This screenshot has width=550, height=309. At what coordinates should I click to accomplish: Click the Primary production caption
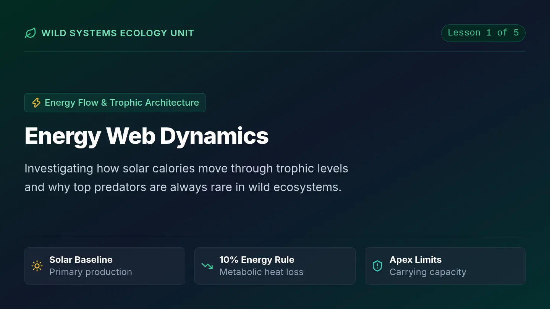coord(91,272)
